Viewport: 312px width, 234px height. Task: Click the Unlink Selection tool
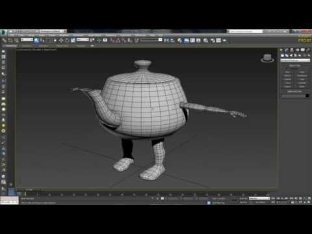click(x=10, y=40)
